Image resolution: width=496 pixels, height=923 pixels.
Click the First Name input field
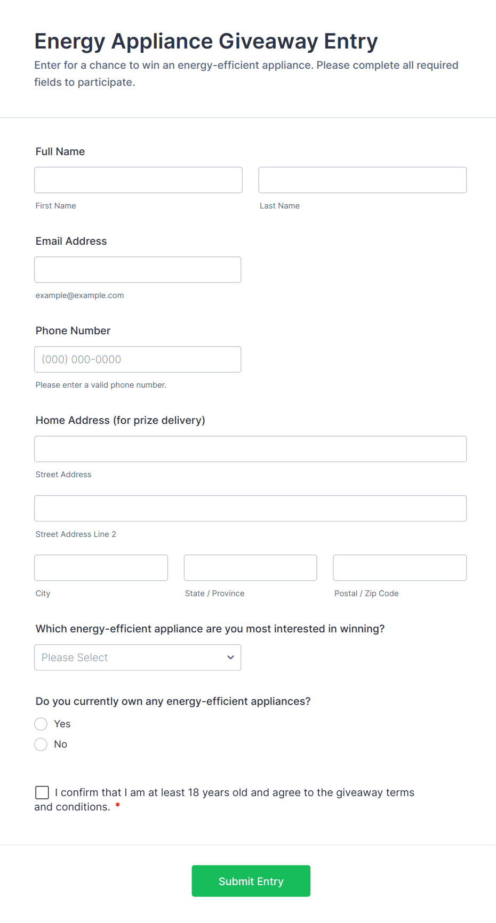(138, 180)
